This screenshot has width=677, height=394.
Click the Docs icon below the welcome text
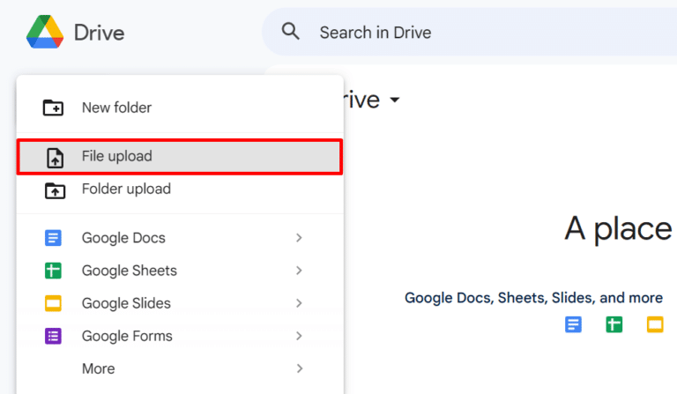coord(573,324)
